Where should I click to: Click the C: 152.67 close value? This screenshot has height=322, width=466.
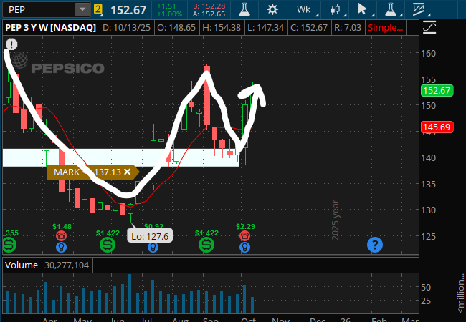309,28
